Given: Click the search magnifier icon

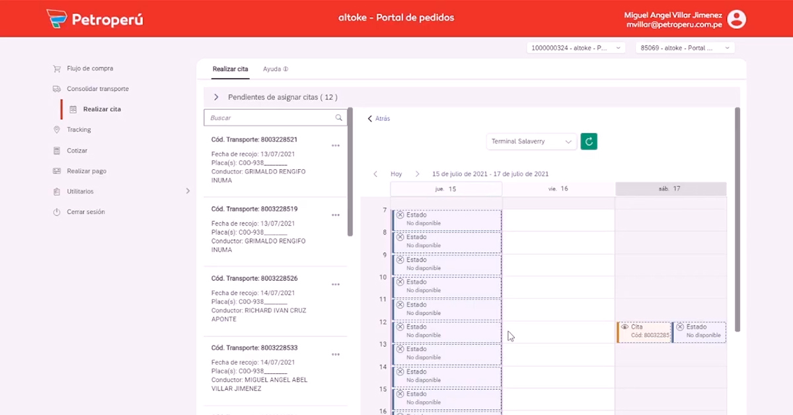Looking at the screenshot, I should (x=339, y=118).
